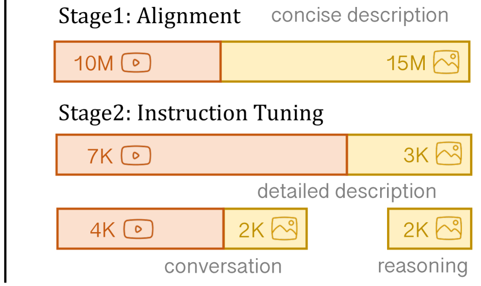The height and width of the screenshot is (286, 481).
Task: Click the "4K" text in the orange box
Action: 103,230
